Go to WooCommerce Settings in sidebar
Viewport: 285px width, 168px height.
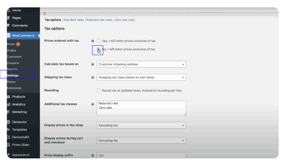click(13, 75)
